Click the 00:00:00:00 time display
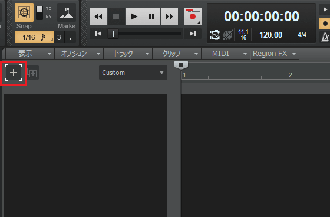Viewport: 330px width, 217px height. point(262,17)
